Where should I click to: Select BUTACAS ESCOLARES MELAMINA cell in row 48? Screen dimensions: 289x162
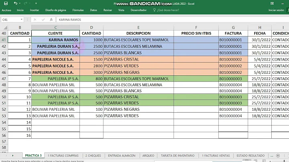point(138,85)
